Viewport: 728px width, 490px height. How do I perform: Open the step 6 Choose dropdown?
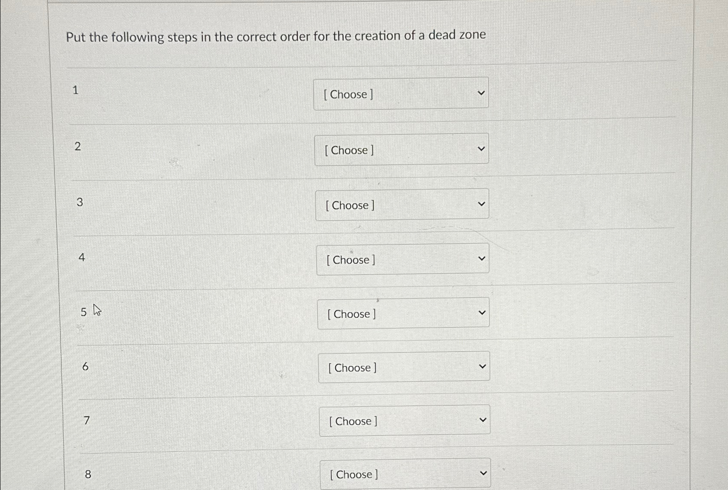coord(404,367)
